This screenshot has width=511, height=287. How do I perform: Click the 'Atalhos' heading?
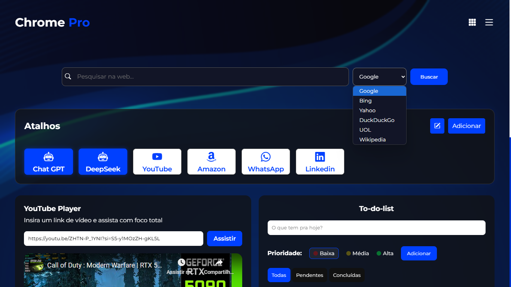pyautogui.click(x=42, y=126)
